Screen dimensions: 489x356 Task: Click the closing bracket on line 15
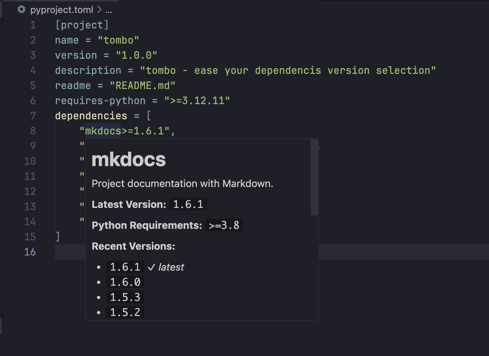tap(58, 237)
